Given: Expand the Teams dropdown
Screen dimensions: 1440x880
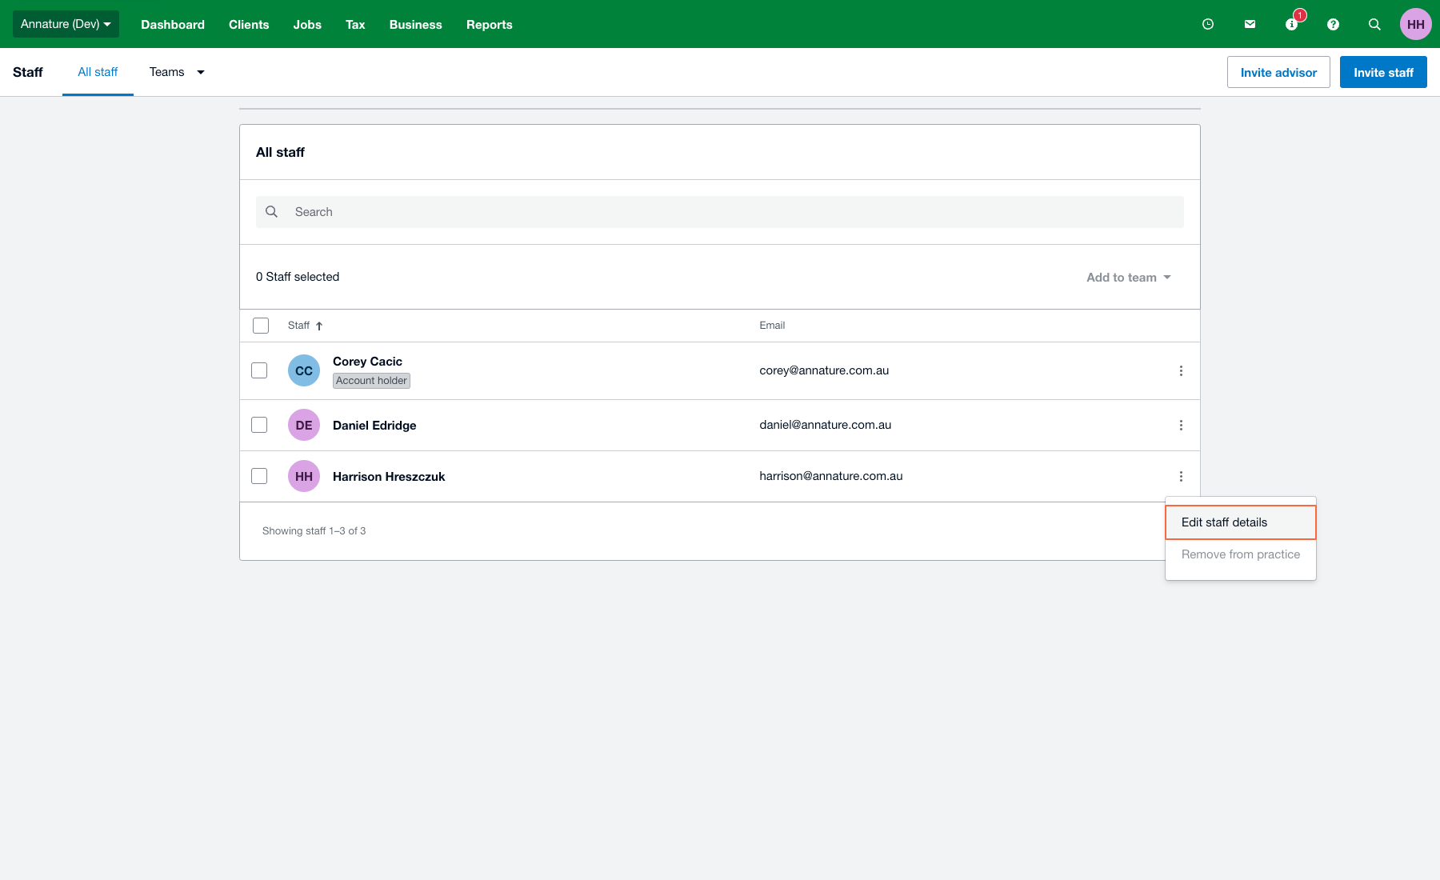Looking at the screenshot, I should coord(177,72).
